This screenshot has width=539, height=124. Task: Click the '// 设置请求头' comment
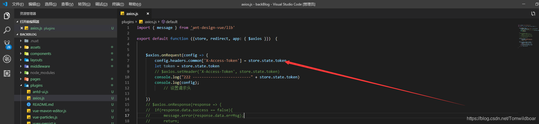tap(177, 88)
